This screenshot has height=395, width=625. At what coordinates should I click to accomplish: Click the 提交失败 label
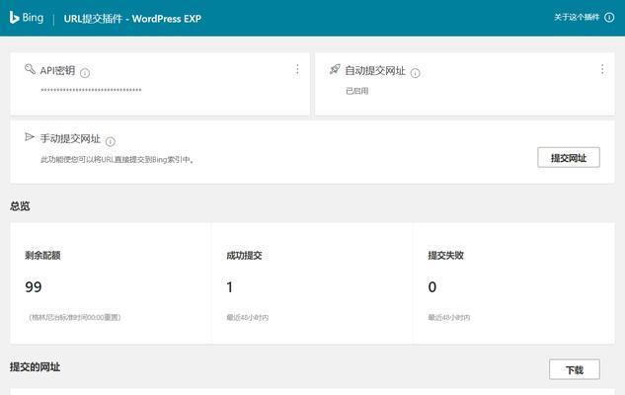coord(446,256)
